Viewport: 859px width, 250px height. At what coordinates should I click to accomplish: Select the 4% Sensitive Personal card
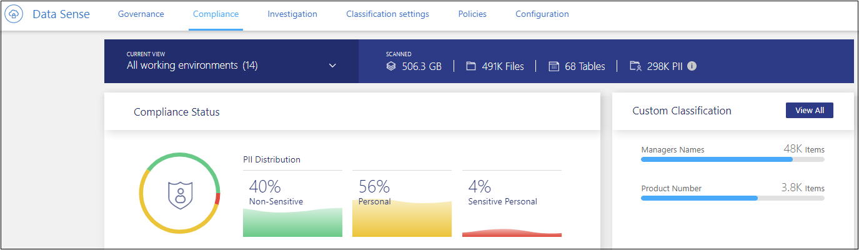tap(512, 203)
